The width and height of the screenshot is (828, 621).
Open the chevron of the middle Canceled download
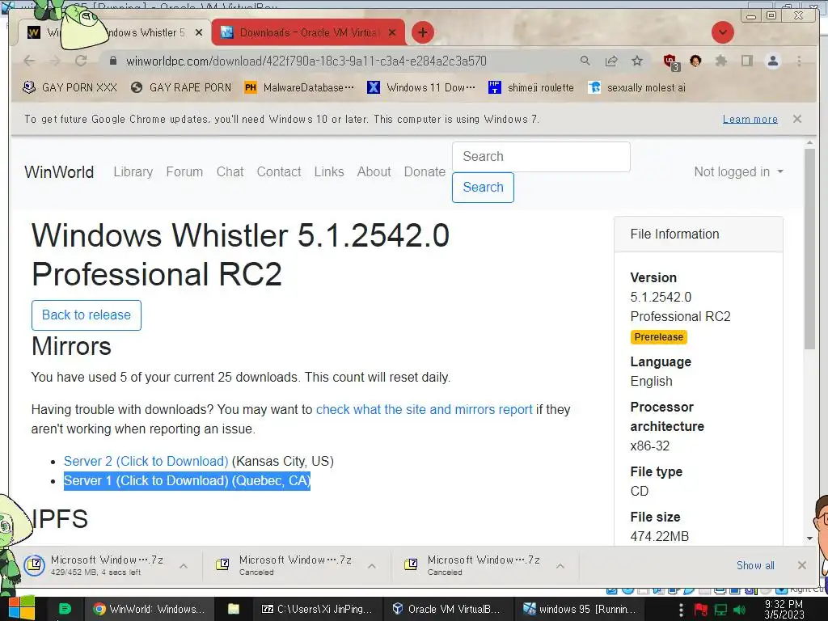pos(372,566)
